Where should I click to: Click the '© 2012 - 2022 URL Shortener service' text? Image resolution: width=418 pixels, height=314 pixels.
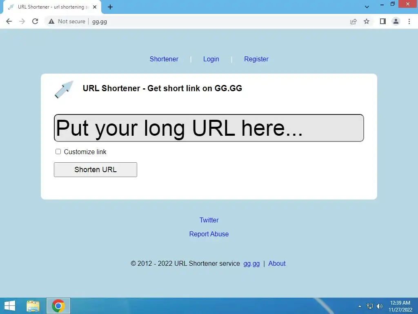point(185,264)
